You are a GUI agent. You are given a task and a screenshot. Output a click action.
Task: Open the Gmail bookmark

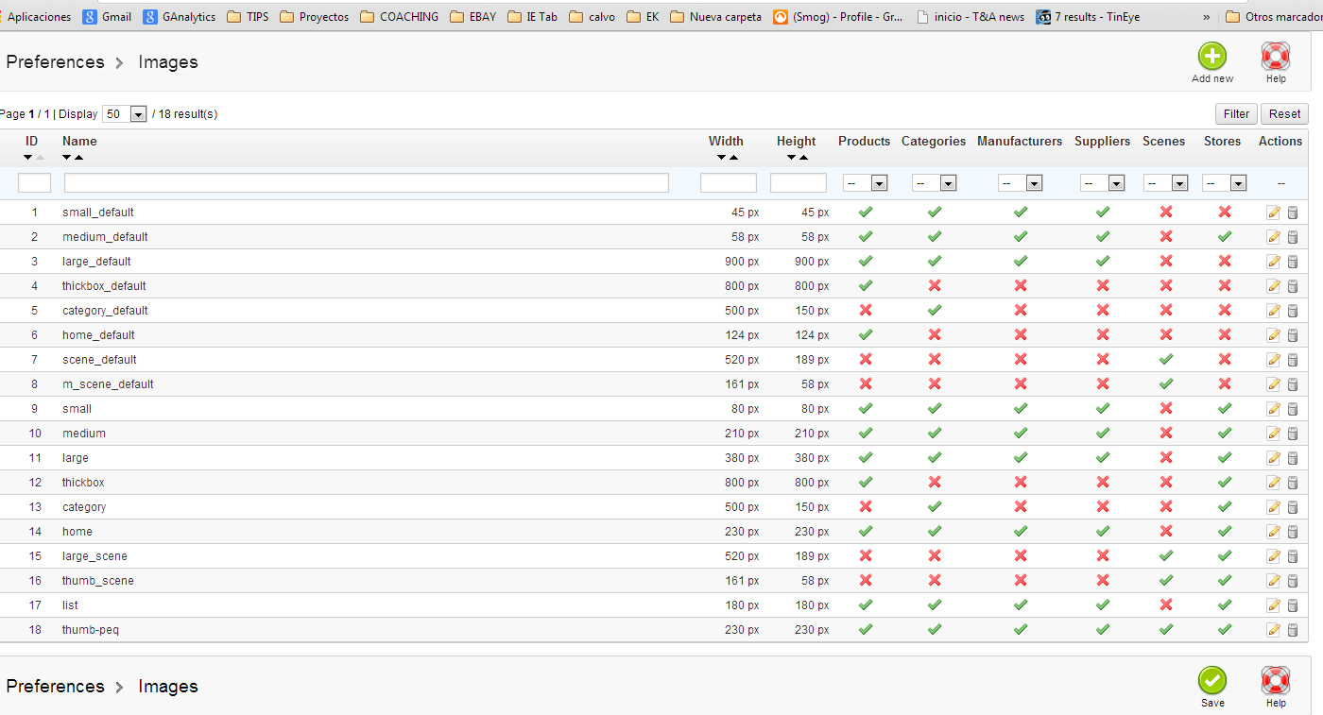click(x=107, y=17)
